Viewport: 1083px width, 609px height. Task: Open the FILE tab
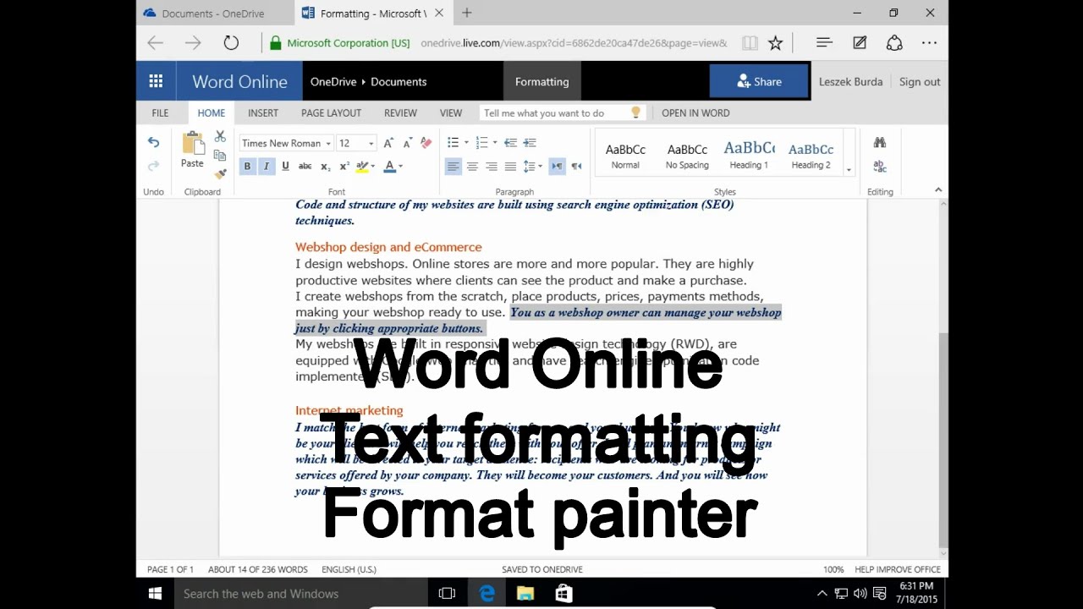[160, 112]
